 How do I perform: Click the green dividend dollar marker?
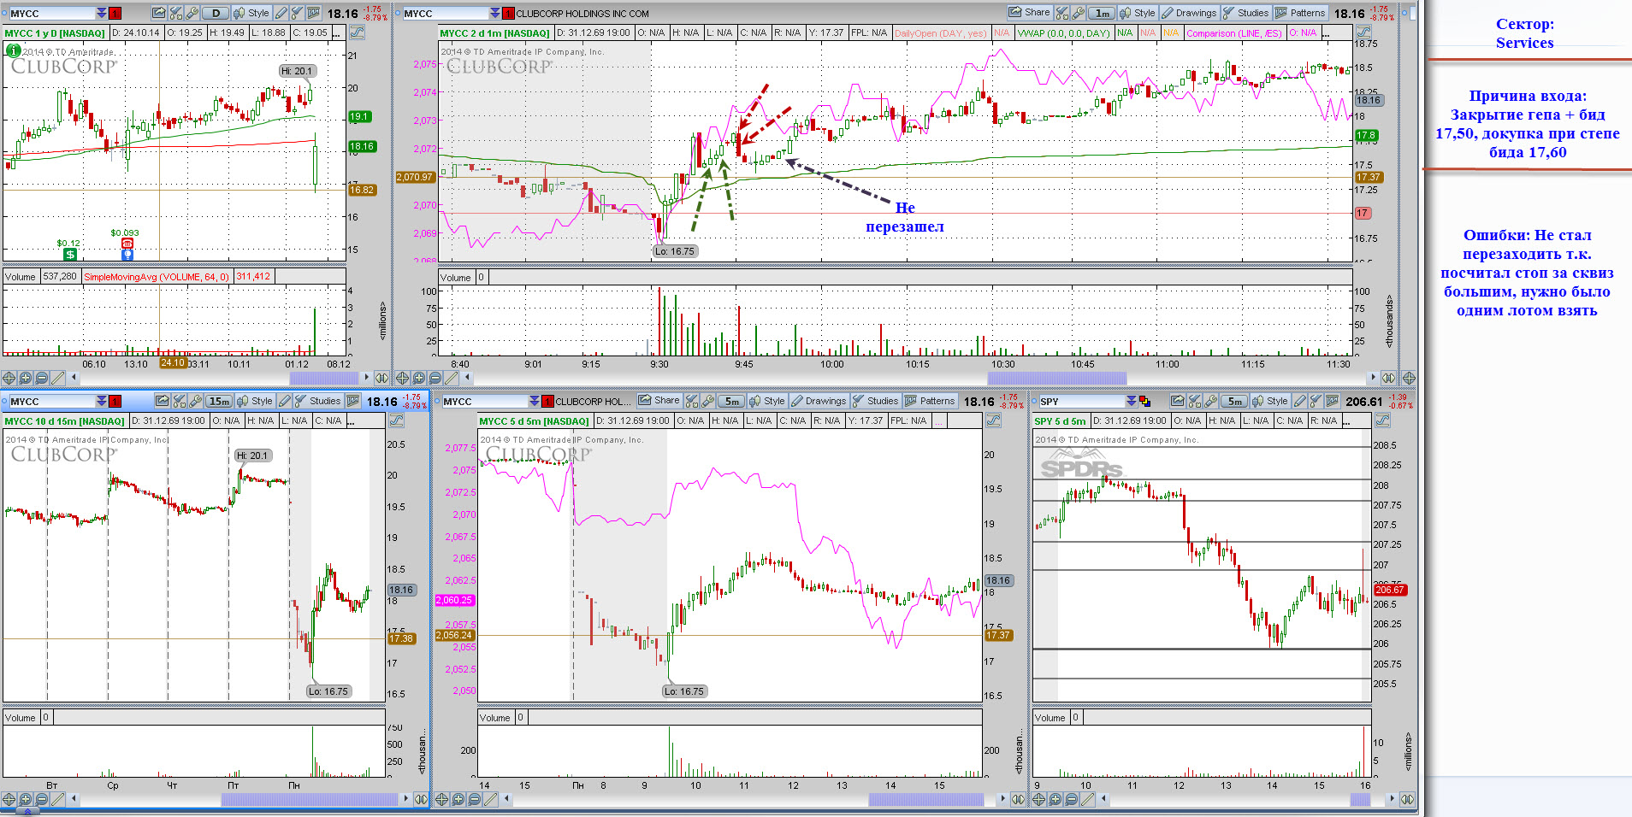point(70,255)
